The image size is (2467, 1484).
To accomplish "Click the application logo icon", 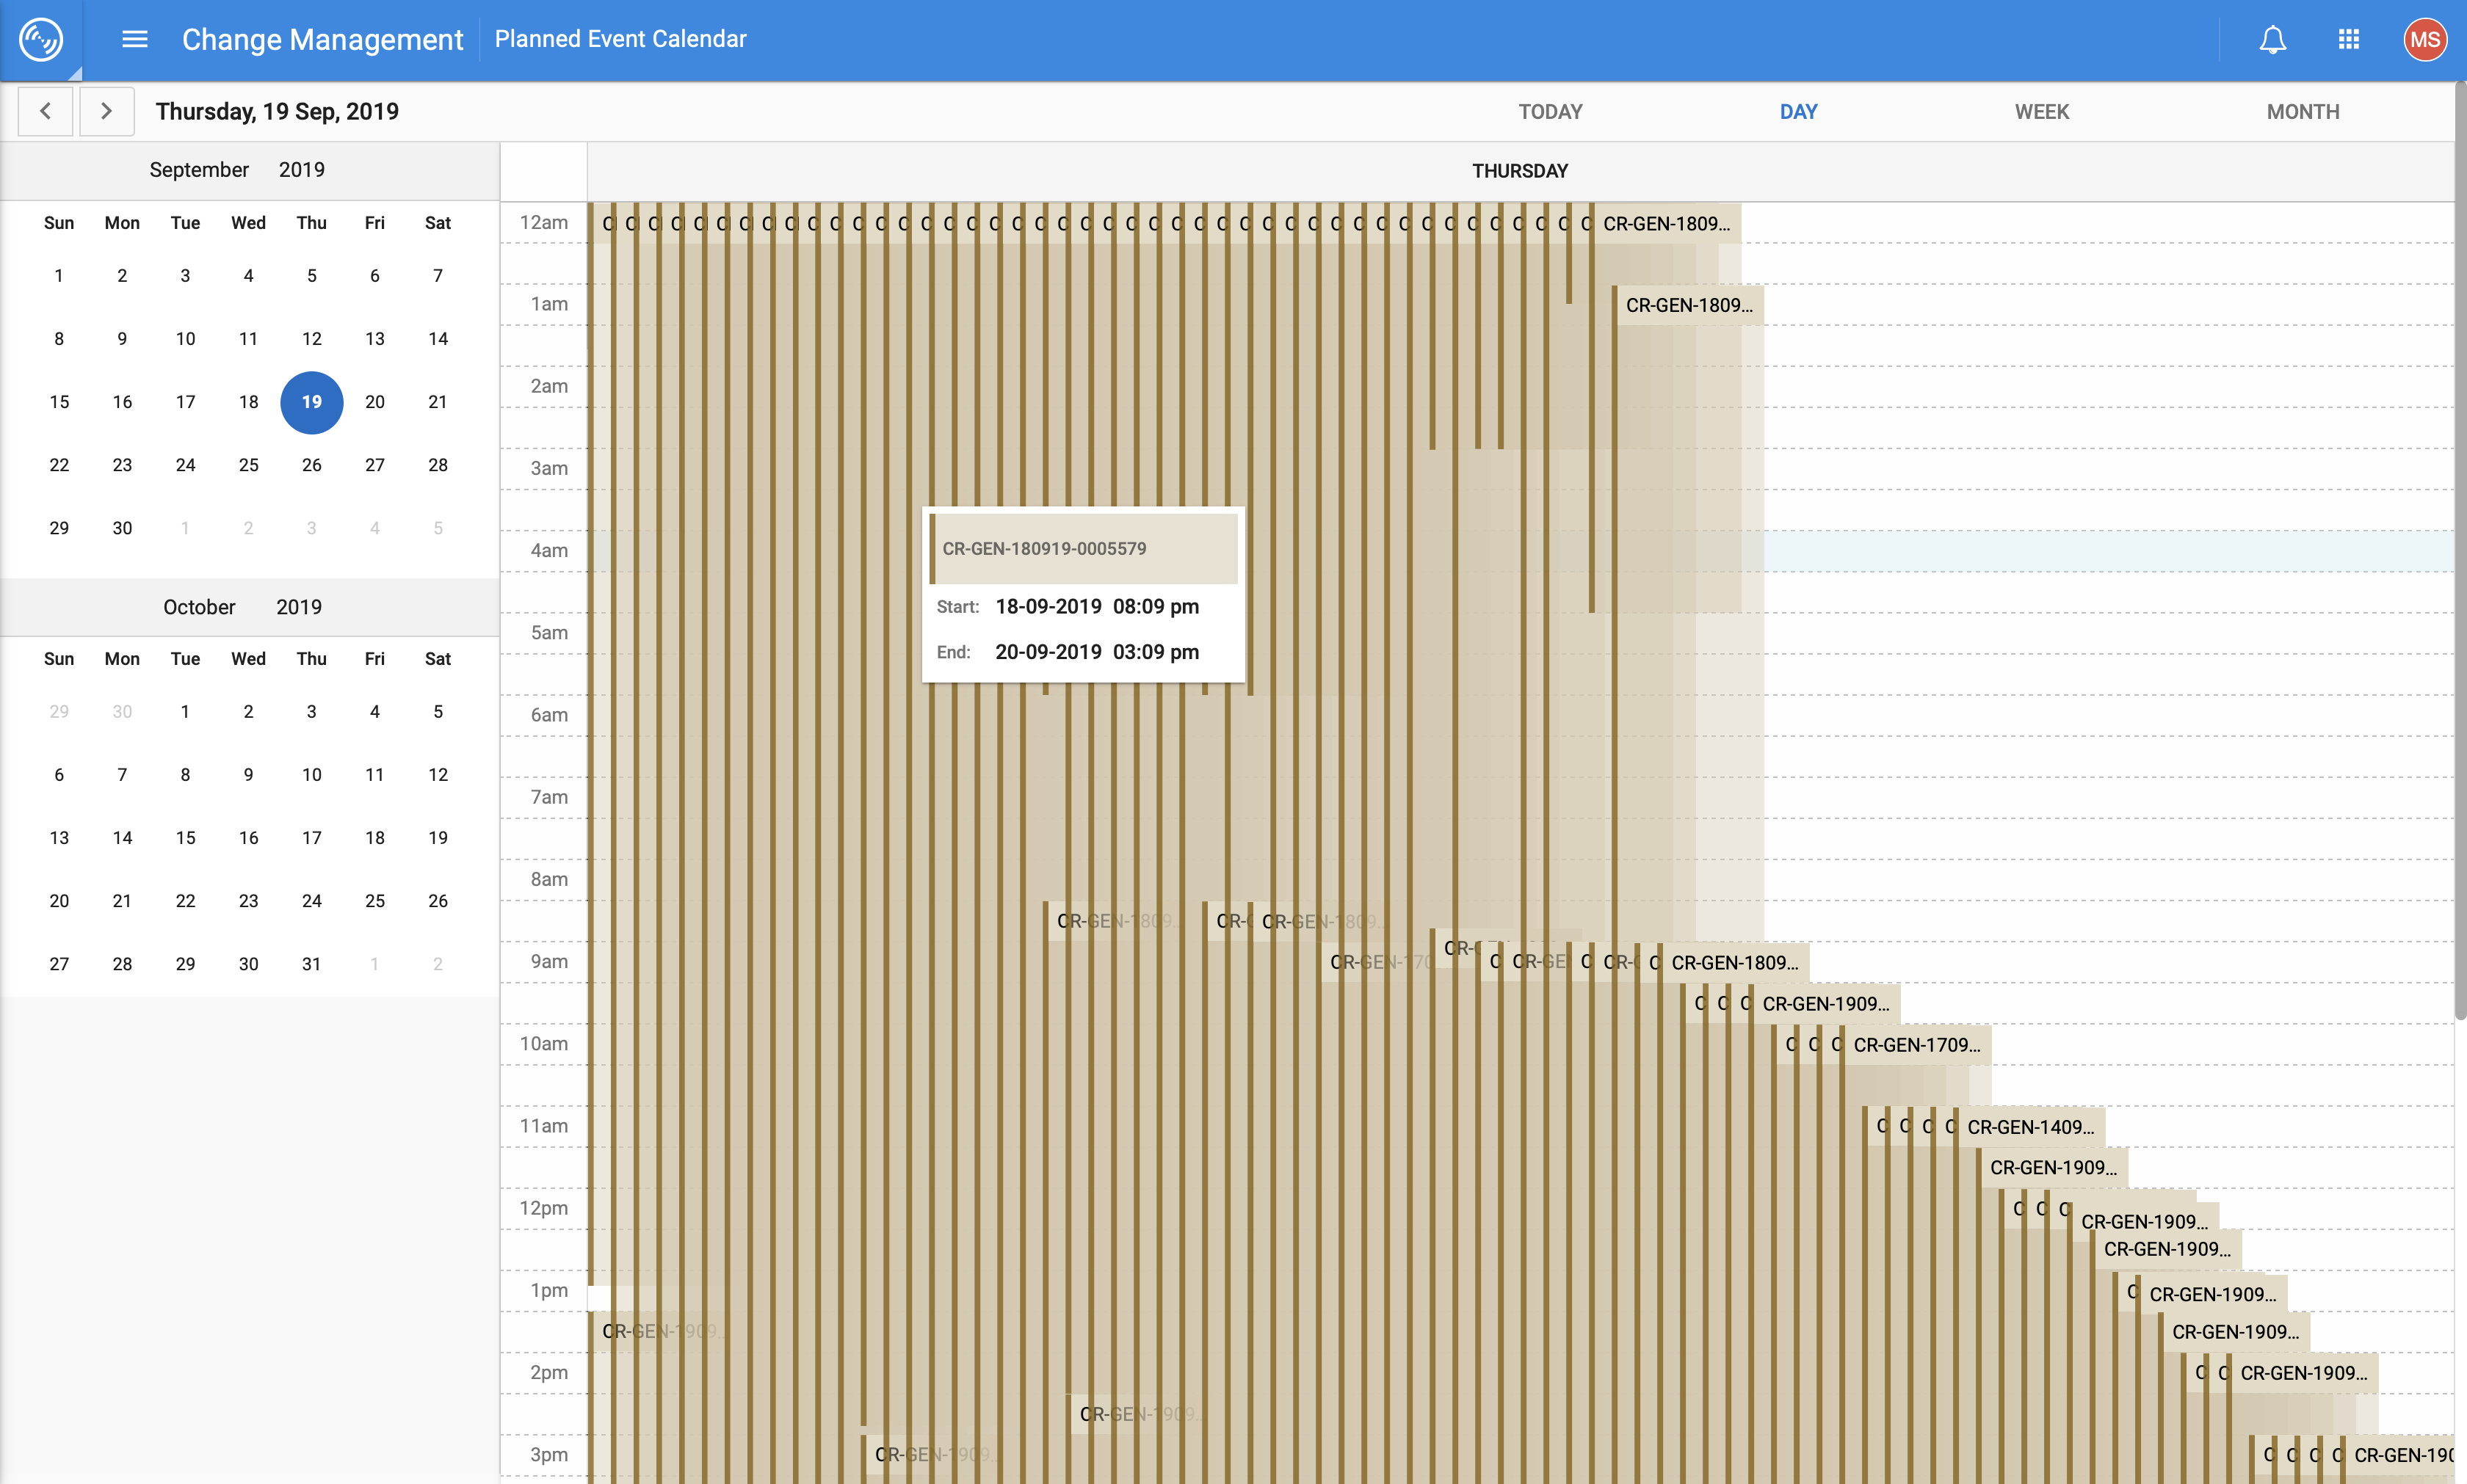I will click(x=41, y=39).
